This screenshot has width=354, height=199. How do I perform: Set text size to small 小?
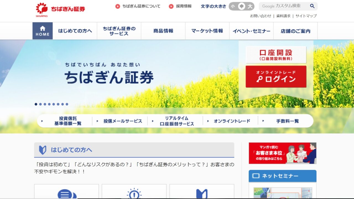233,6
